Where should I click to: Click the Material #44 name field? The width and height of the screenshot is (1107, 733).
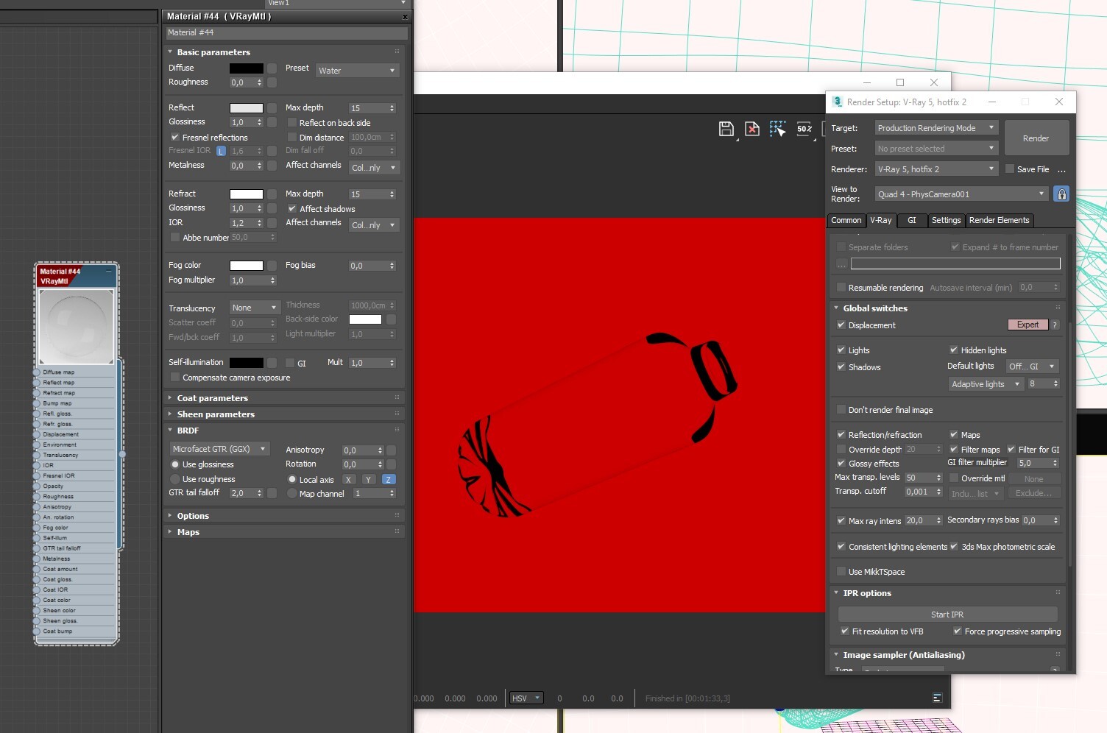click(286, 32)
